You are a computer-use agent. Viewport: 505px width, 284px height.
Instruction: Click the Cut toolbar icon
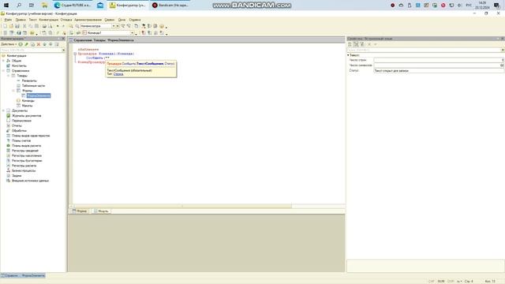(x=24, y=26)
